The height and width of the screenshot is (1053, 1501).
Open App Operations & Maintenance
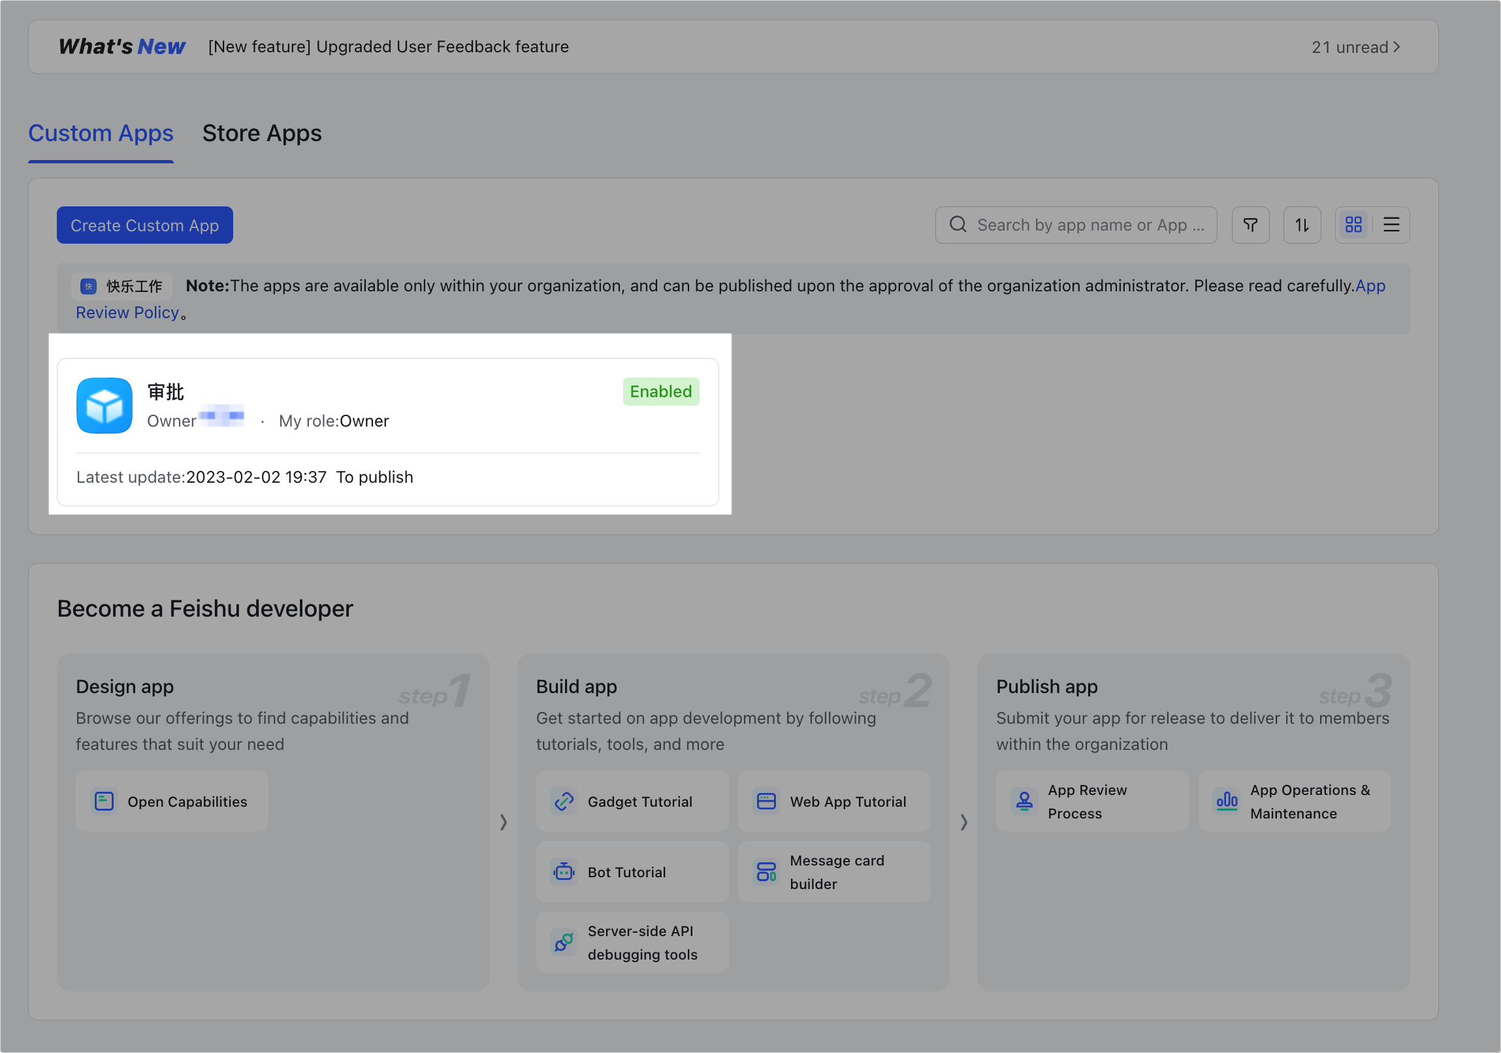pyautogui.click(x=1294, y=802)
